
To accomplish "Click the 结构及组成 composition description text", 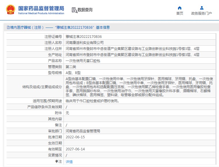I will tap(139, 87).
